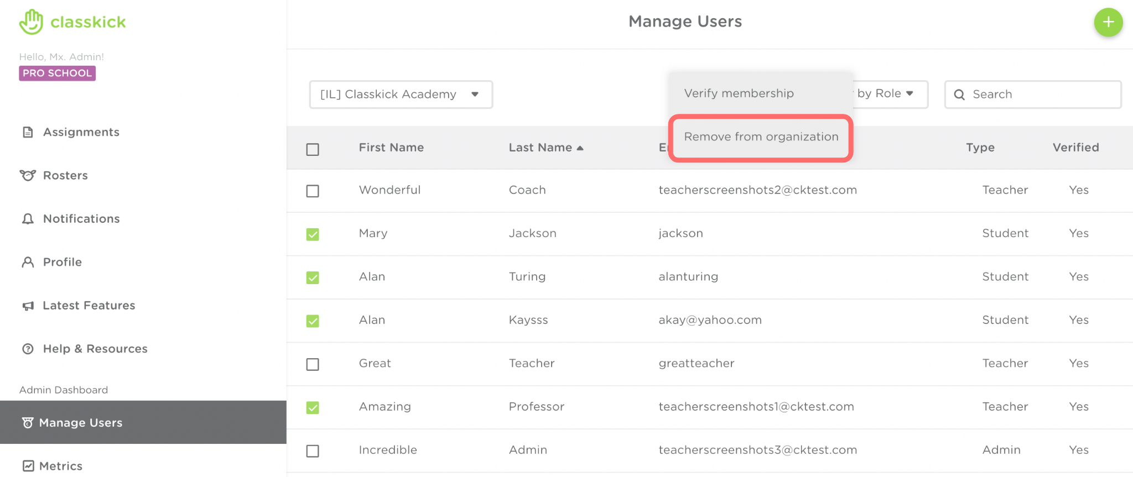Viewport: 1133px width, 477px height.
Task: Click the Assignments document icon in sidebar
Action: click(28, 132)
